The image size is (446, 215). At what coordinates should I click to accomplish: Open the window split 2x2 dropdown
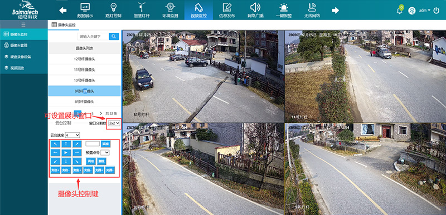click(x=114, y=123)
